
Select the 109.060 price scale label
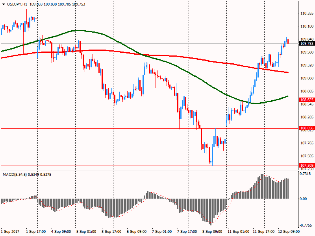307,78
